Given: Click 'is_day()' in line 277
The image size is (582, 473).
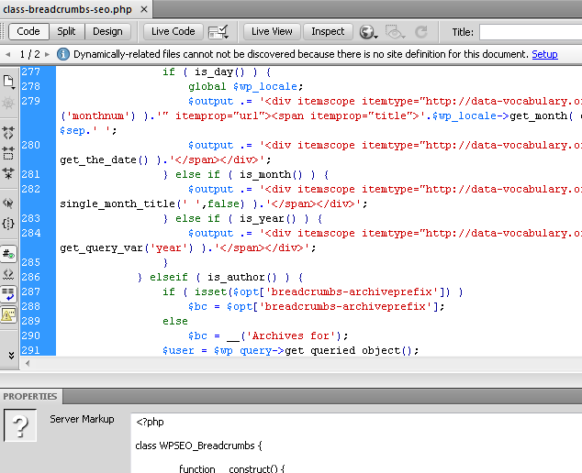Looking at the screenshot, I should point(219,71).
